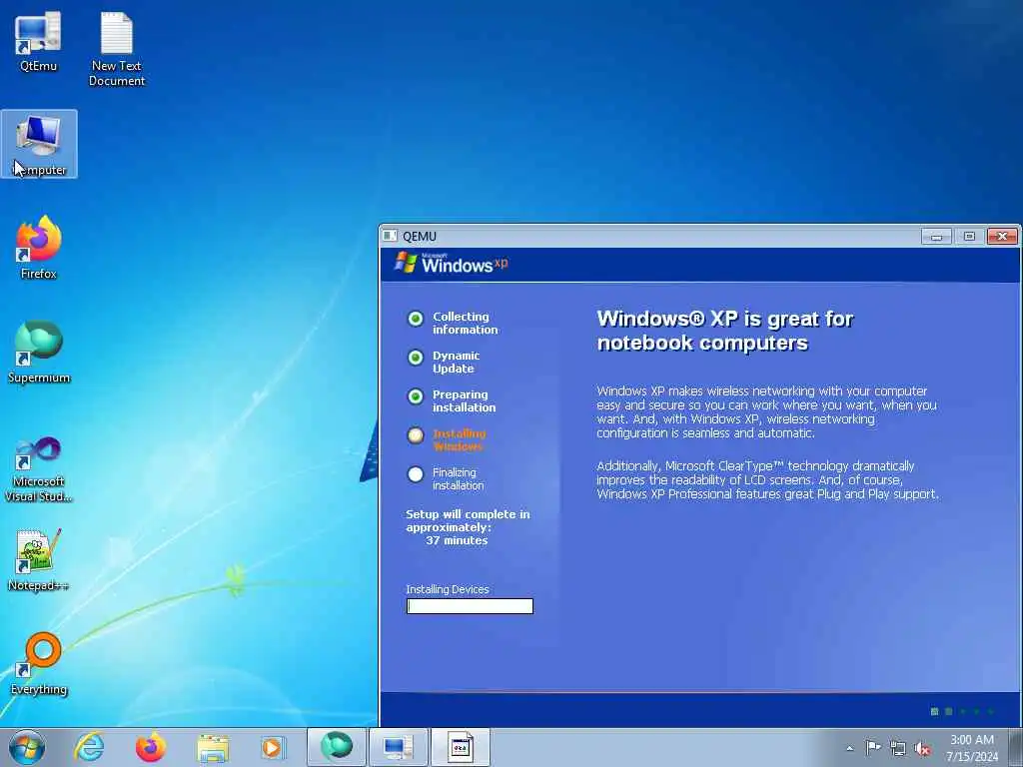The image size is (1023, 767).
Task: Click the '37 minutes' time estimate
Action: click(x=457, y=540)
